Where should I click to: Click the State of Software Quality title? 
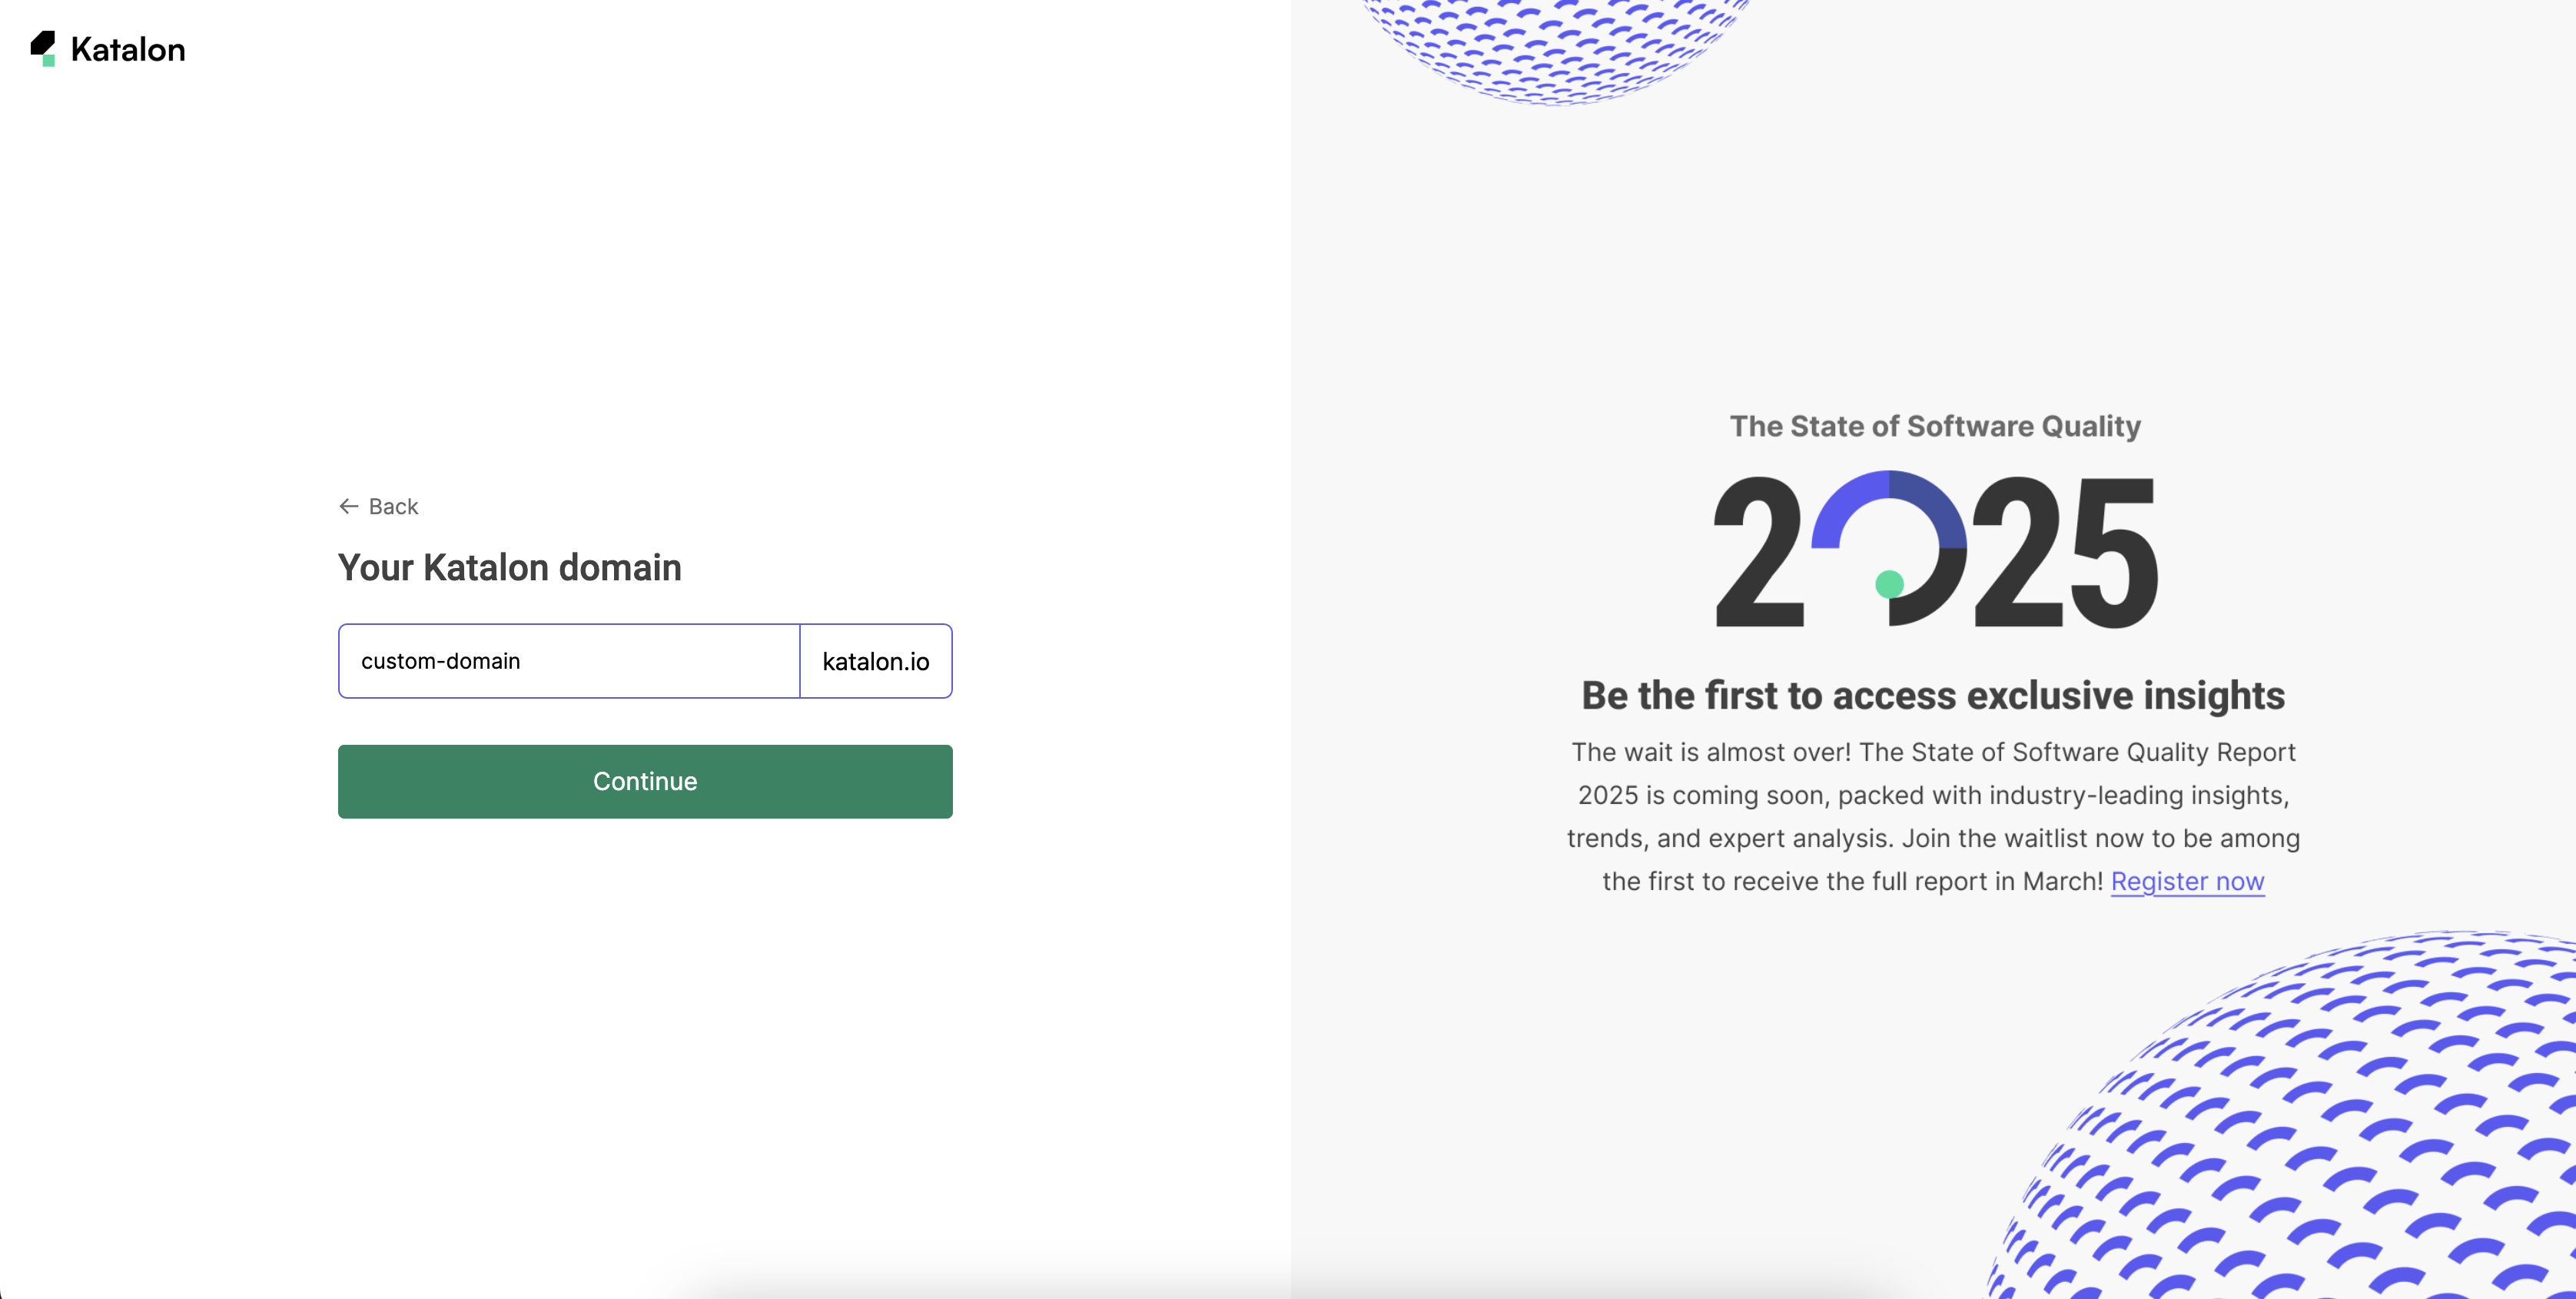pyautogui.click(x=1936, y=425)
